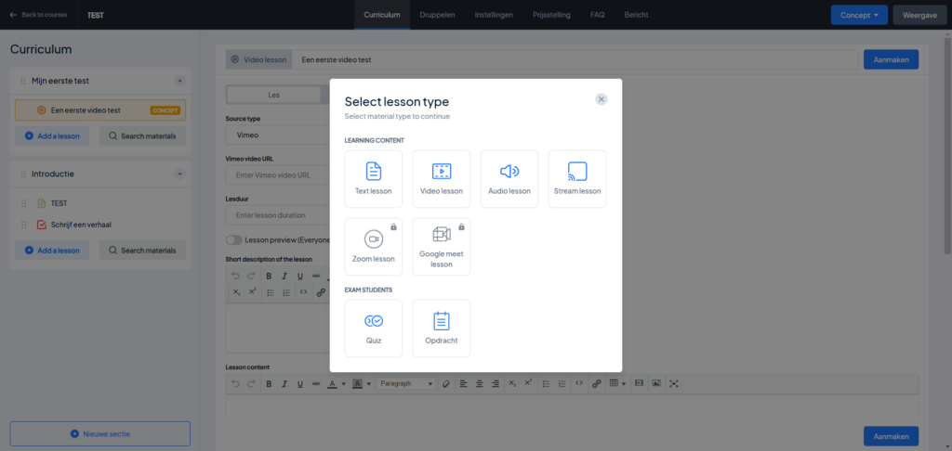Bold in Lesson content toolbar
Image resolution: width=952 pixels, height=451 pixels.
coord(269,383)
